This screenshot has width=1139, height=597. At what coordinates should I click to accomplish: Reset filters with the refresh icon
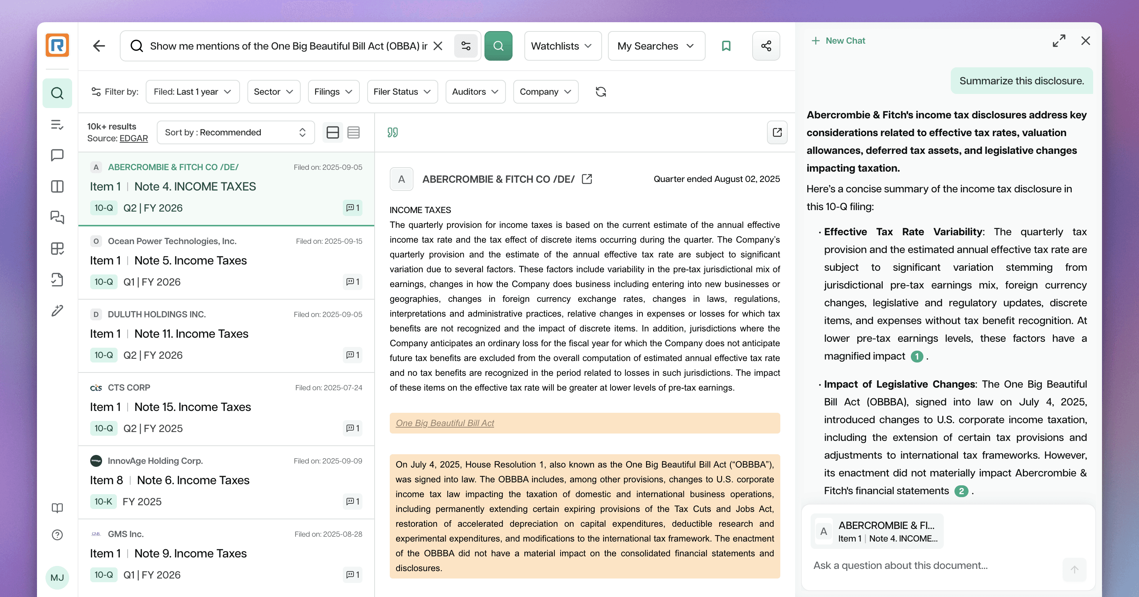601,92
